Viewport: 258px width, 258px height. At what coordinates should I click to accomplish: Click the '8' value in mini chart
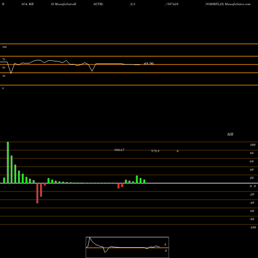(x=165, y=245)
